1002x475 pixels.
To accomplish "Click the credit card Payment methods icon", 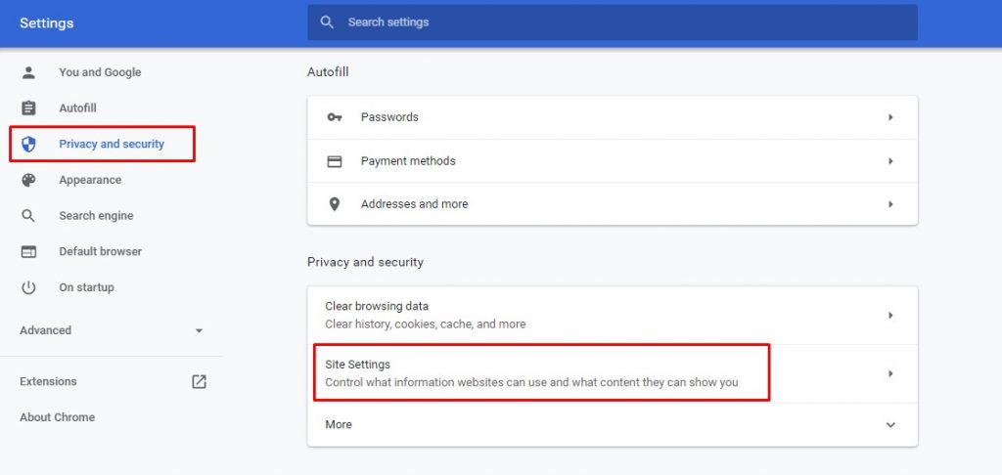I will [x=335, y=161].
